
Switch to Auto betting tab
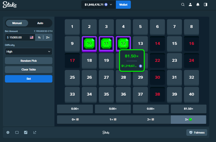40,23
